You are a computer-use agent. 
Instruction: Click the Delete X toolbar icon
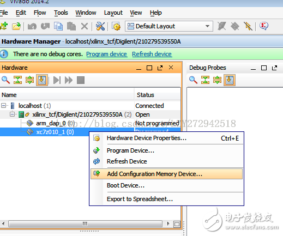pyautogui.click(x=85, y=26)
